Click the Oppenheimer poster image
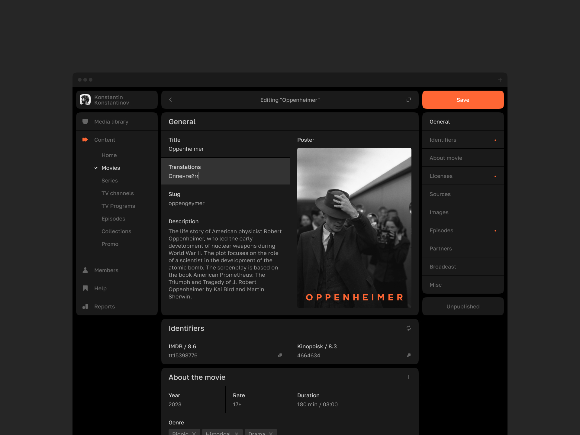This screenshot has height=435, width=580. click(354, 228)
